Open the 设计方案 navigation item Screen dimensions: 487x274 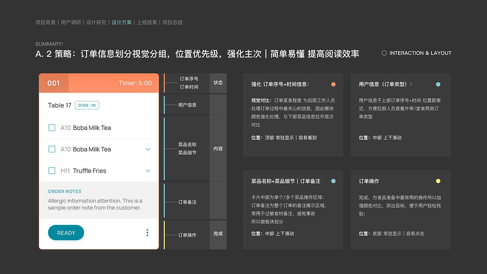[122, 22]
